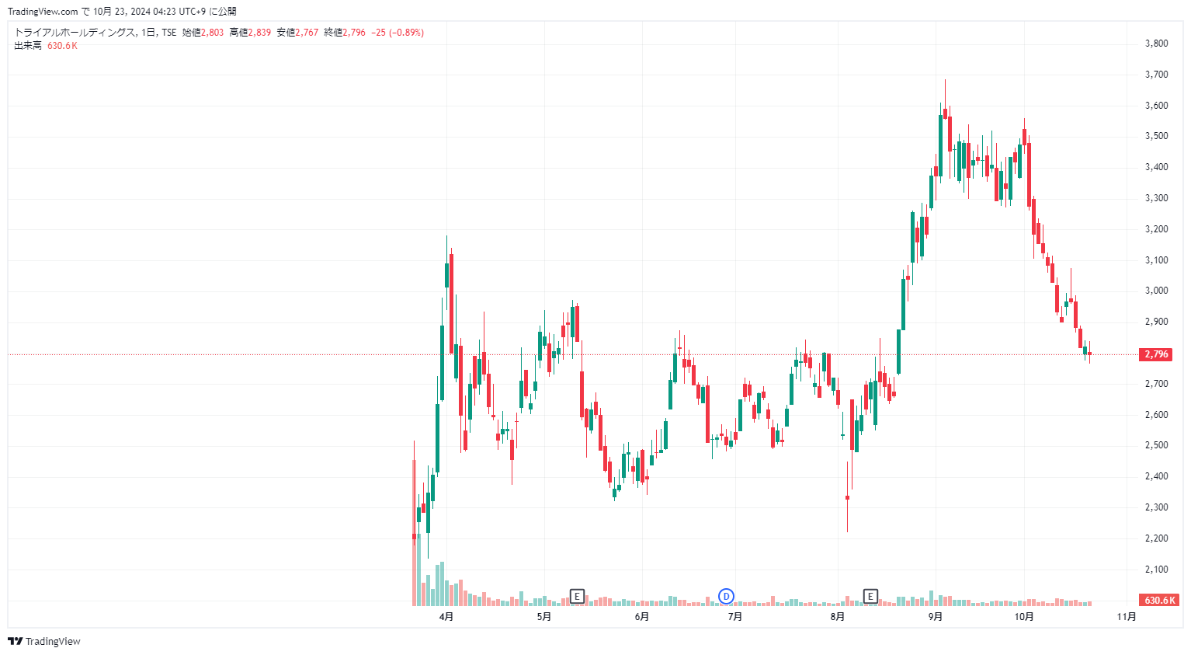Screen dimensions: 1191x655
Task: Click the 安値 2,767 low value
Action: (297, 33)
